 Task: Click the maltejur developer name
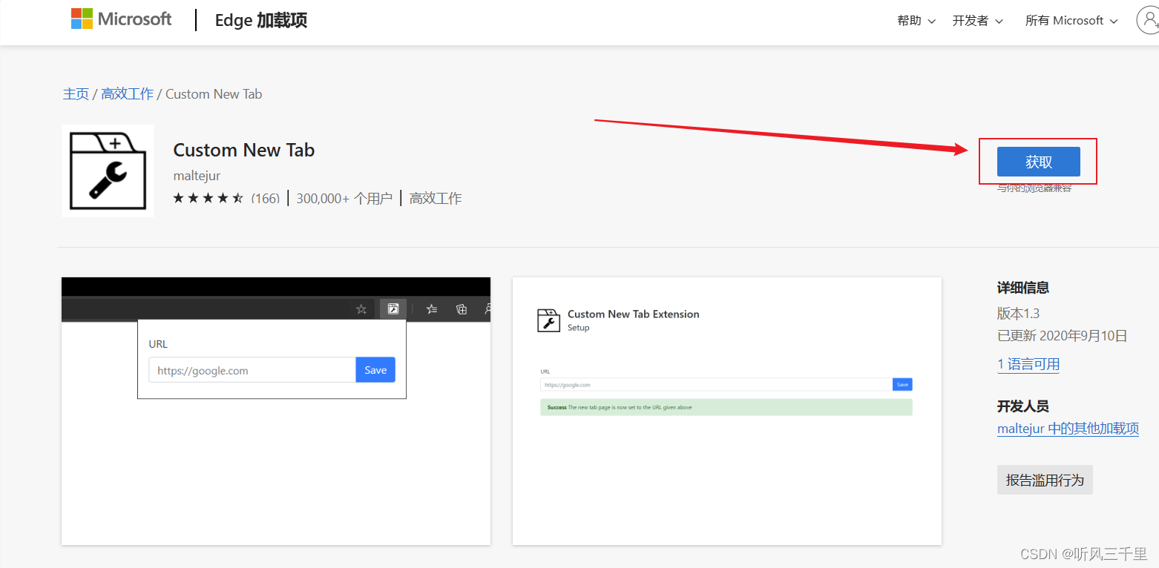tap(197, 176)
